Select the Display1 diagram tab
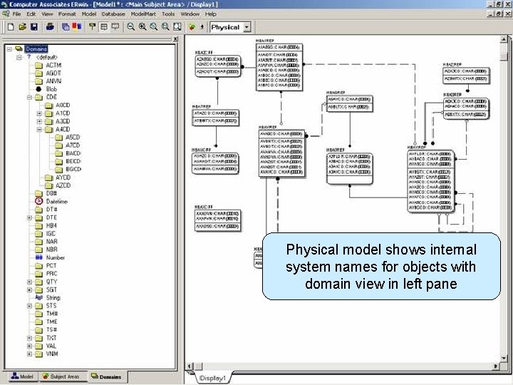Viewport: 513px width, 385px height. click(212, 378)
